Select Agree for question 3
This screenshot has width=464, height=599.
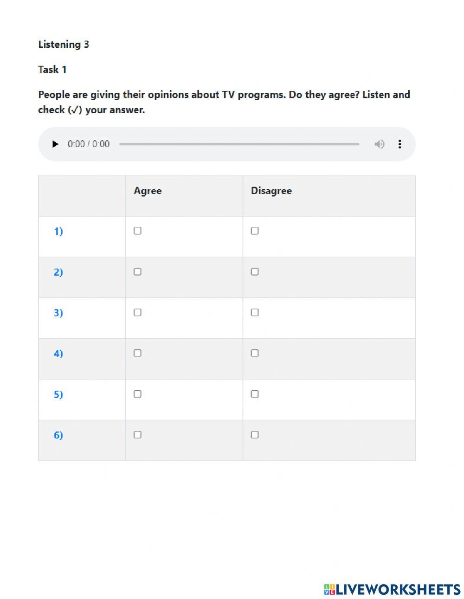point(137,313)
